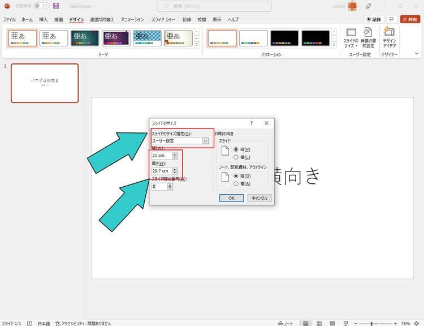This screenshot has height=326, width=424.
Task: Click the language 日本語 in status bar
Action: pyautogui.click(x=44, y=323)
